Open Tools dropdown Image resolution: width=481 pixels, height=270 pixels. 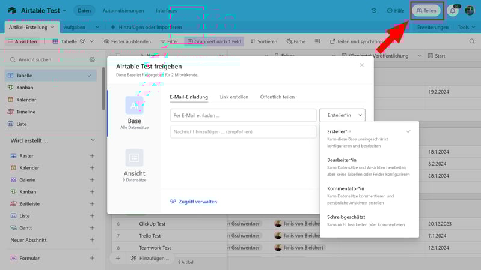pyautogui.click(x=467, y=27)
